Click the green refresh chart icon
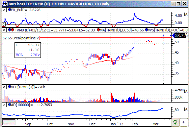Viewport: 189px width, 127px height. (x=175, y=122)
